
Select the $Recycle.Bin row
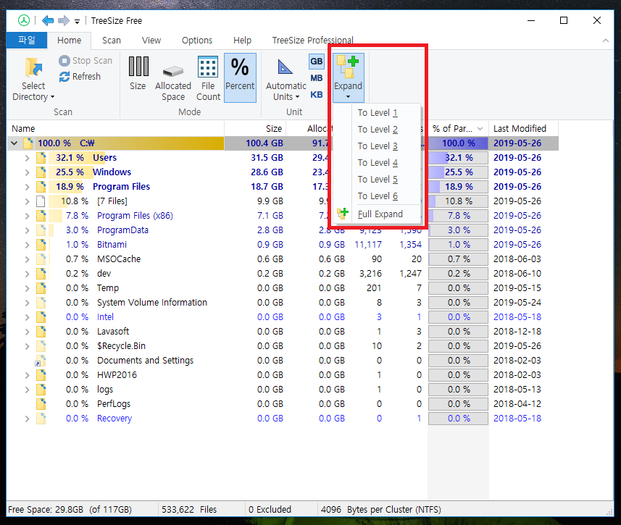283,346
